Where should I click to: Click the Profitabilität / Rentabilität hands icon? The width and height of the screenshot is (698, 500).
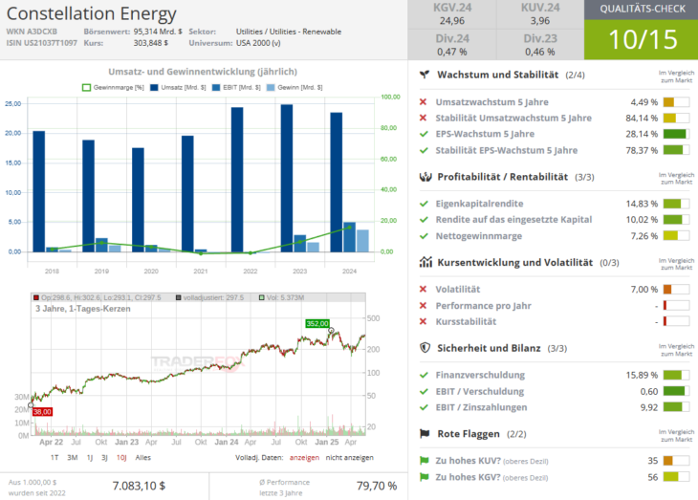(425, 177)
